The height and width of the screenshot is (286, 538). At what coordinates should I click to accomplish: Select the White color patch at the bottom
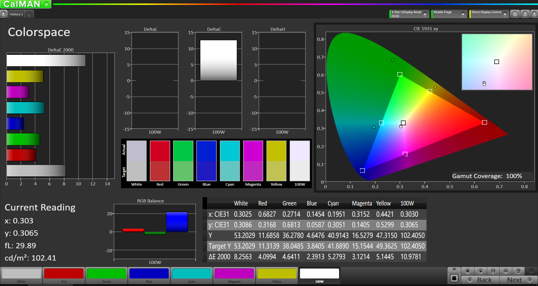click(21, 275)
